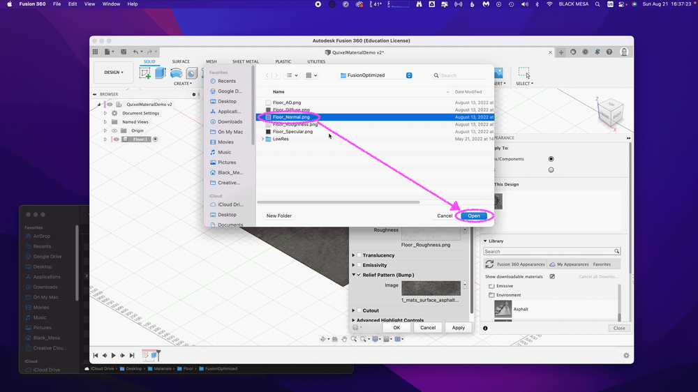This screenshot has height=392, width=698.
Task: Enable the Emissivity checkbox
Action: 359,265
